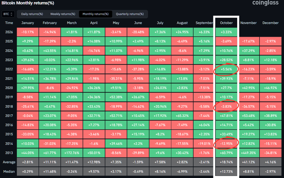
Task: Switch to Weekly returns(%) tab
Action: coord(63,14)
